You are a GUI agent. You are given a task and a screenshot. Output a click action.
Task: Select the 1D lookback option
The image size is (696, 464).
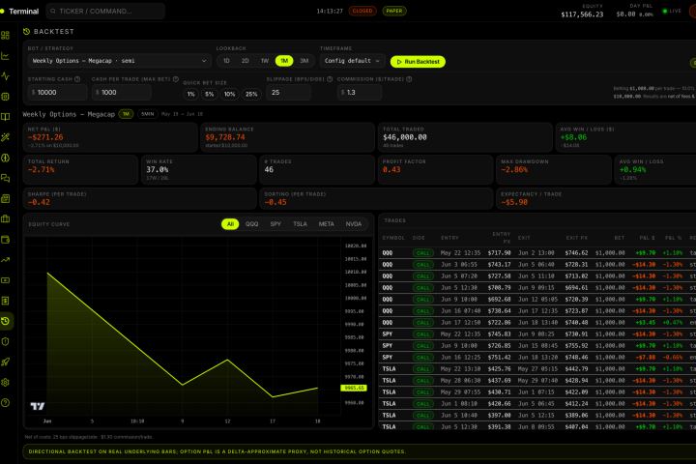(x=226, y=61)
